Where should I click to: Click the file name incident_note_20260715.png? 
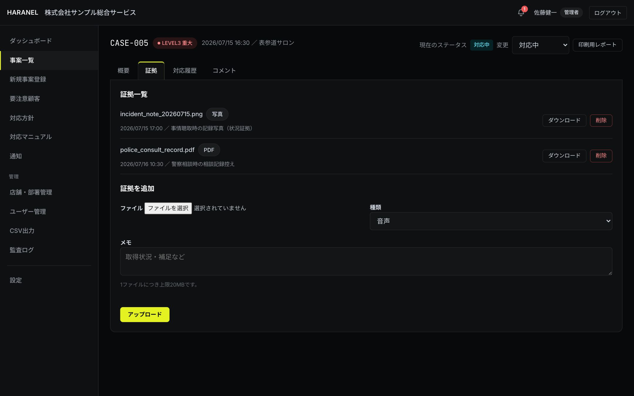pos(161,114)
